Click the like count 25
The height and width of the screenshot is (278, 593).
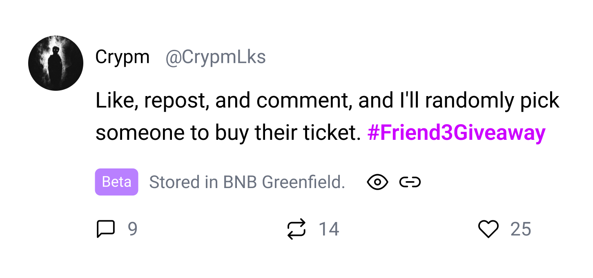(x=521, y=229)
